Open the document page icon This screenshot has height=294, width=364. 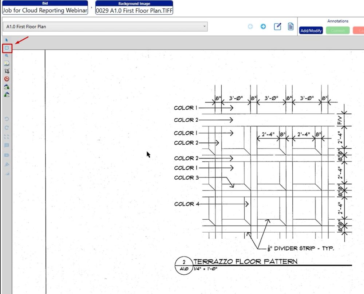coord(291,27)
